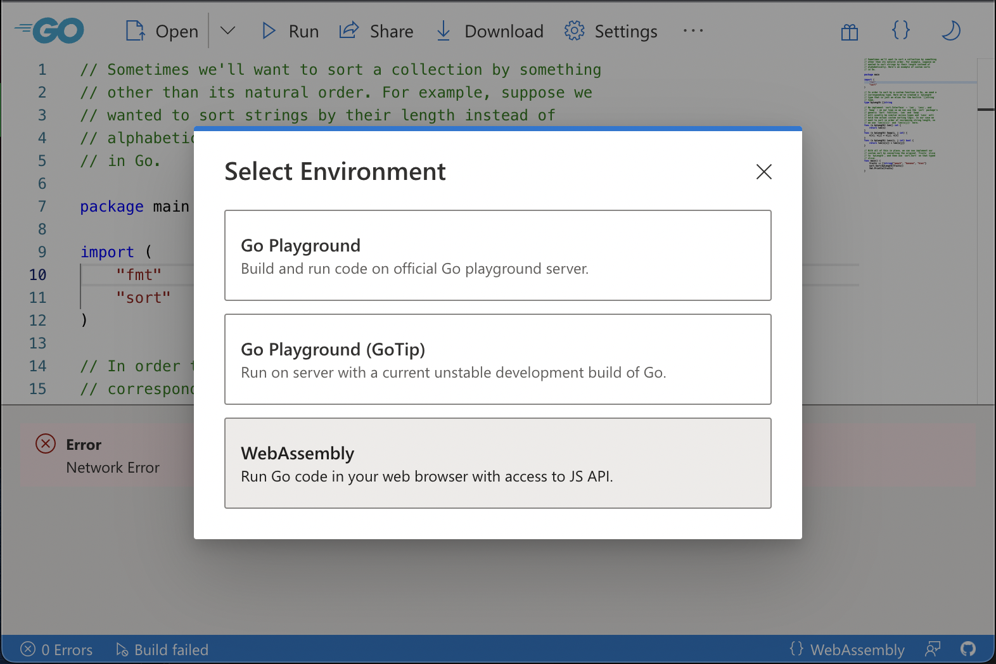996x664 pixels.
Task: Click the 0 Errors status bar item
Action: (56, 649)
